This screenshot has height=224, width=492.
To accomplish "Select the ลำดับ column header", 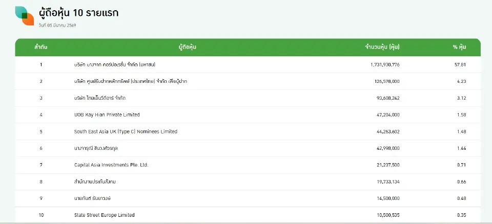I will pos(41,47).
